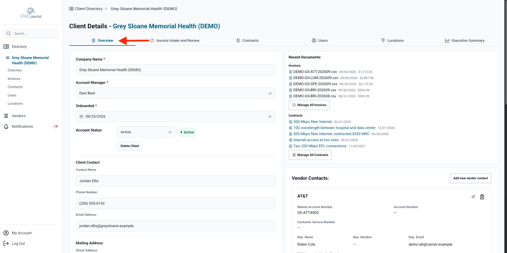
Task: Click the Directory list icon in sidebar
Action: click(x=6, y=47)
